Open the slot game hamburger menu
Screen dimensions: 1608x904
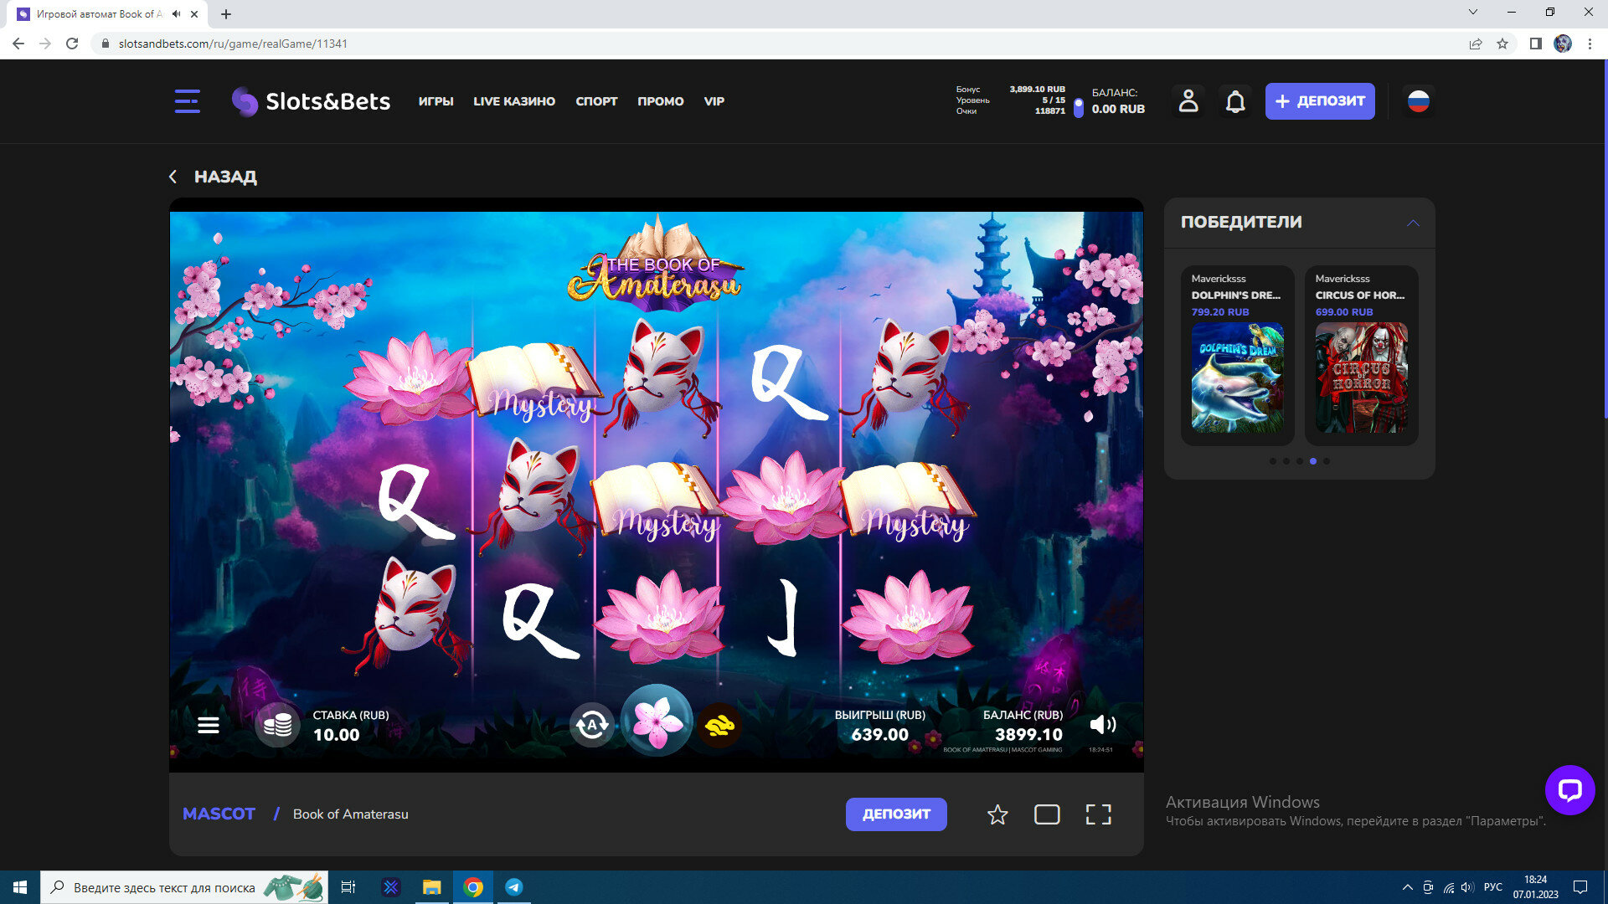tap(209, 725)
